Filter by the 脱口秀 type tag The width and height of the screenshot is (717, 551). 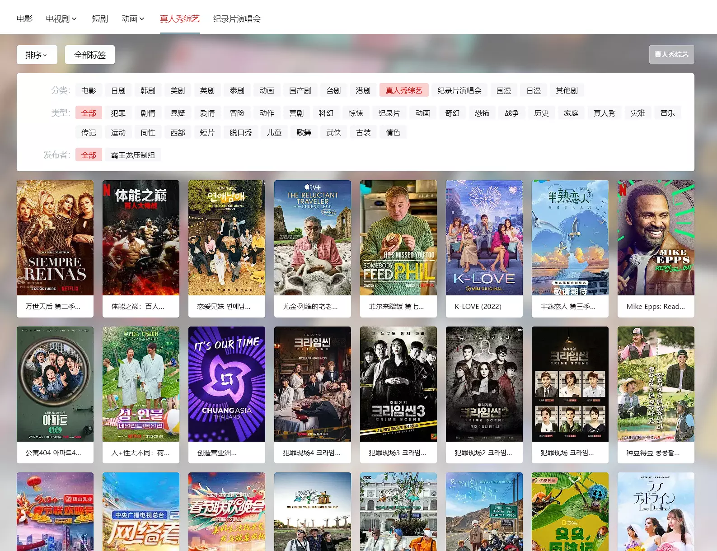[x=240, y=132]
